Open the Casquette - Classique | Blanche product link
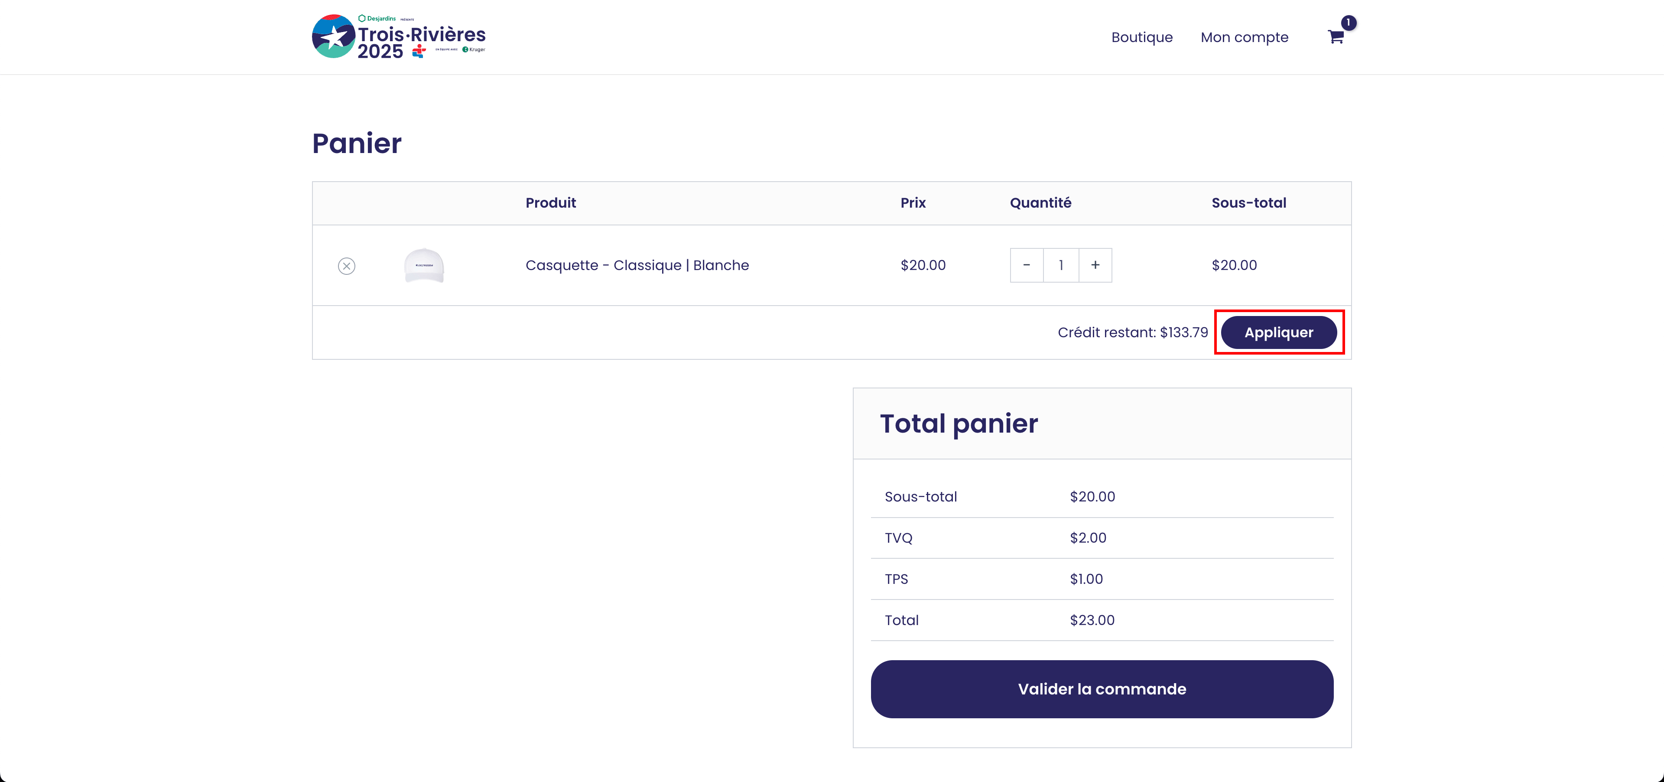This screenshot has height=782, width=1664. pyautogui.click(x=637, y=265)
